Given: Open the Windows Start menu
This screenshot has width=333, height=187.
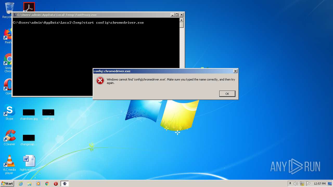Looking at the screenshot, I should coord(7,183).
